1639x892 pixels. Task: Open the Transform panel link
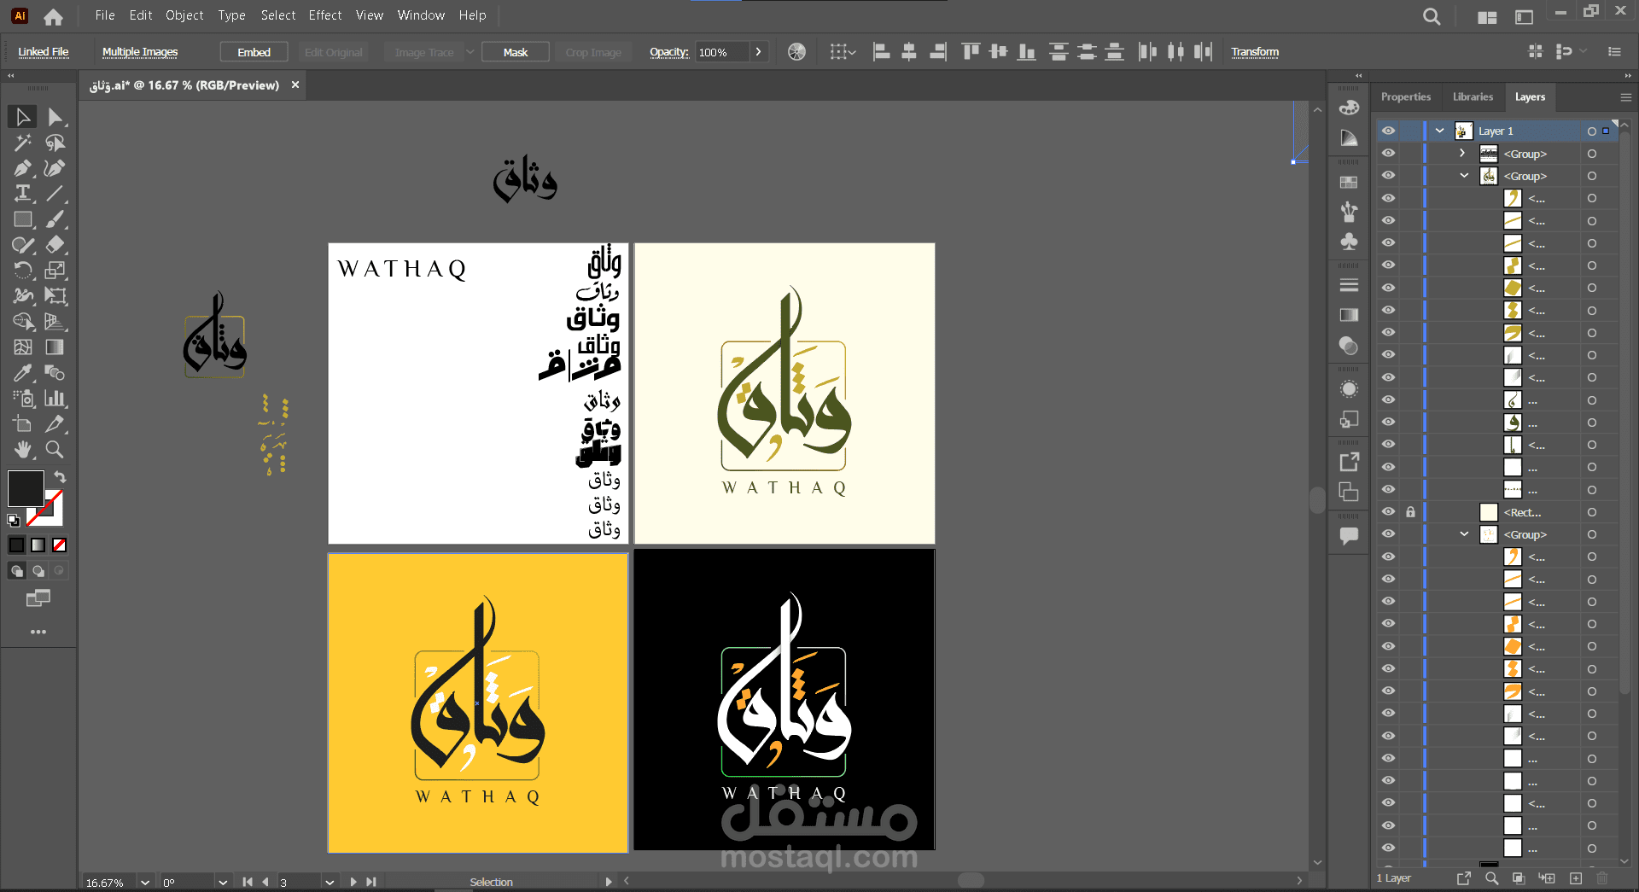(1255, 52)
